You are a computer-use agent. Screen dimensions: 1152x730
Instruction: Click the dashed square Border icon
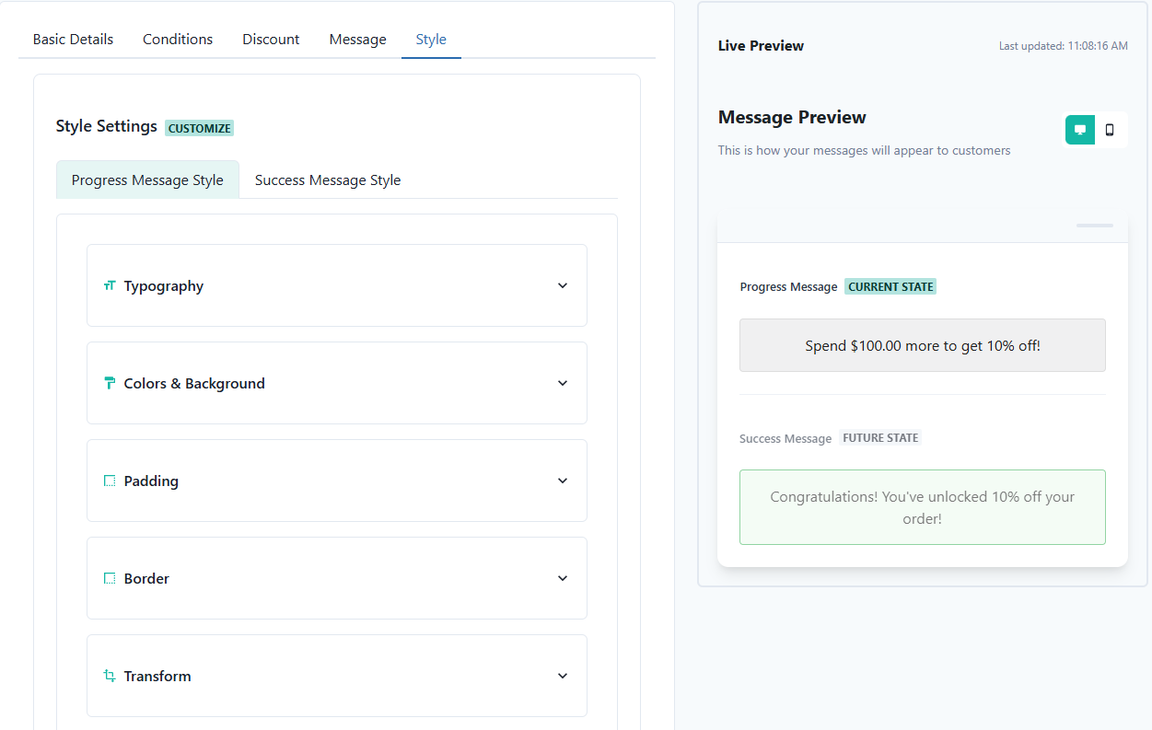coord(110,578)
